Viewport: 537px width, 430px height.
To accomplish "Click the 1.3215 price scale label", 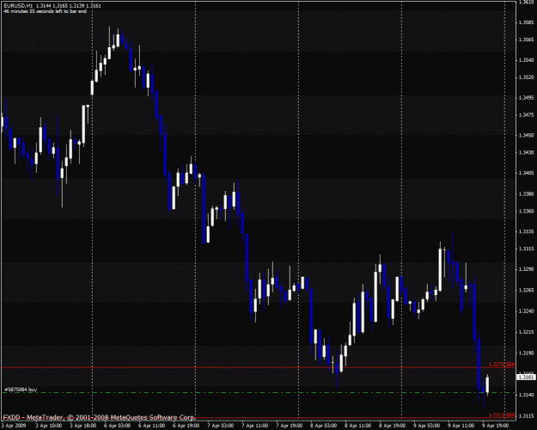I will (x=526, y=332).
